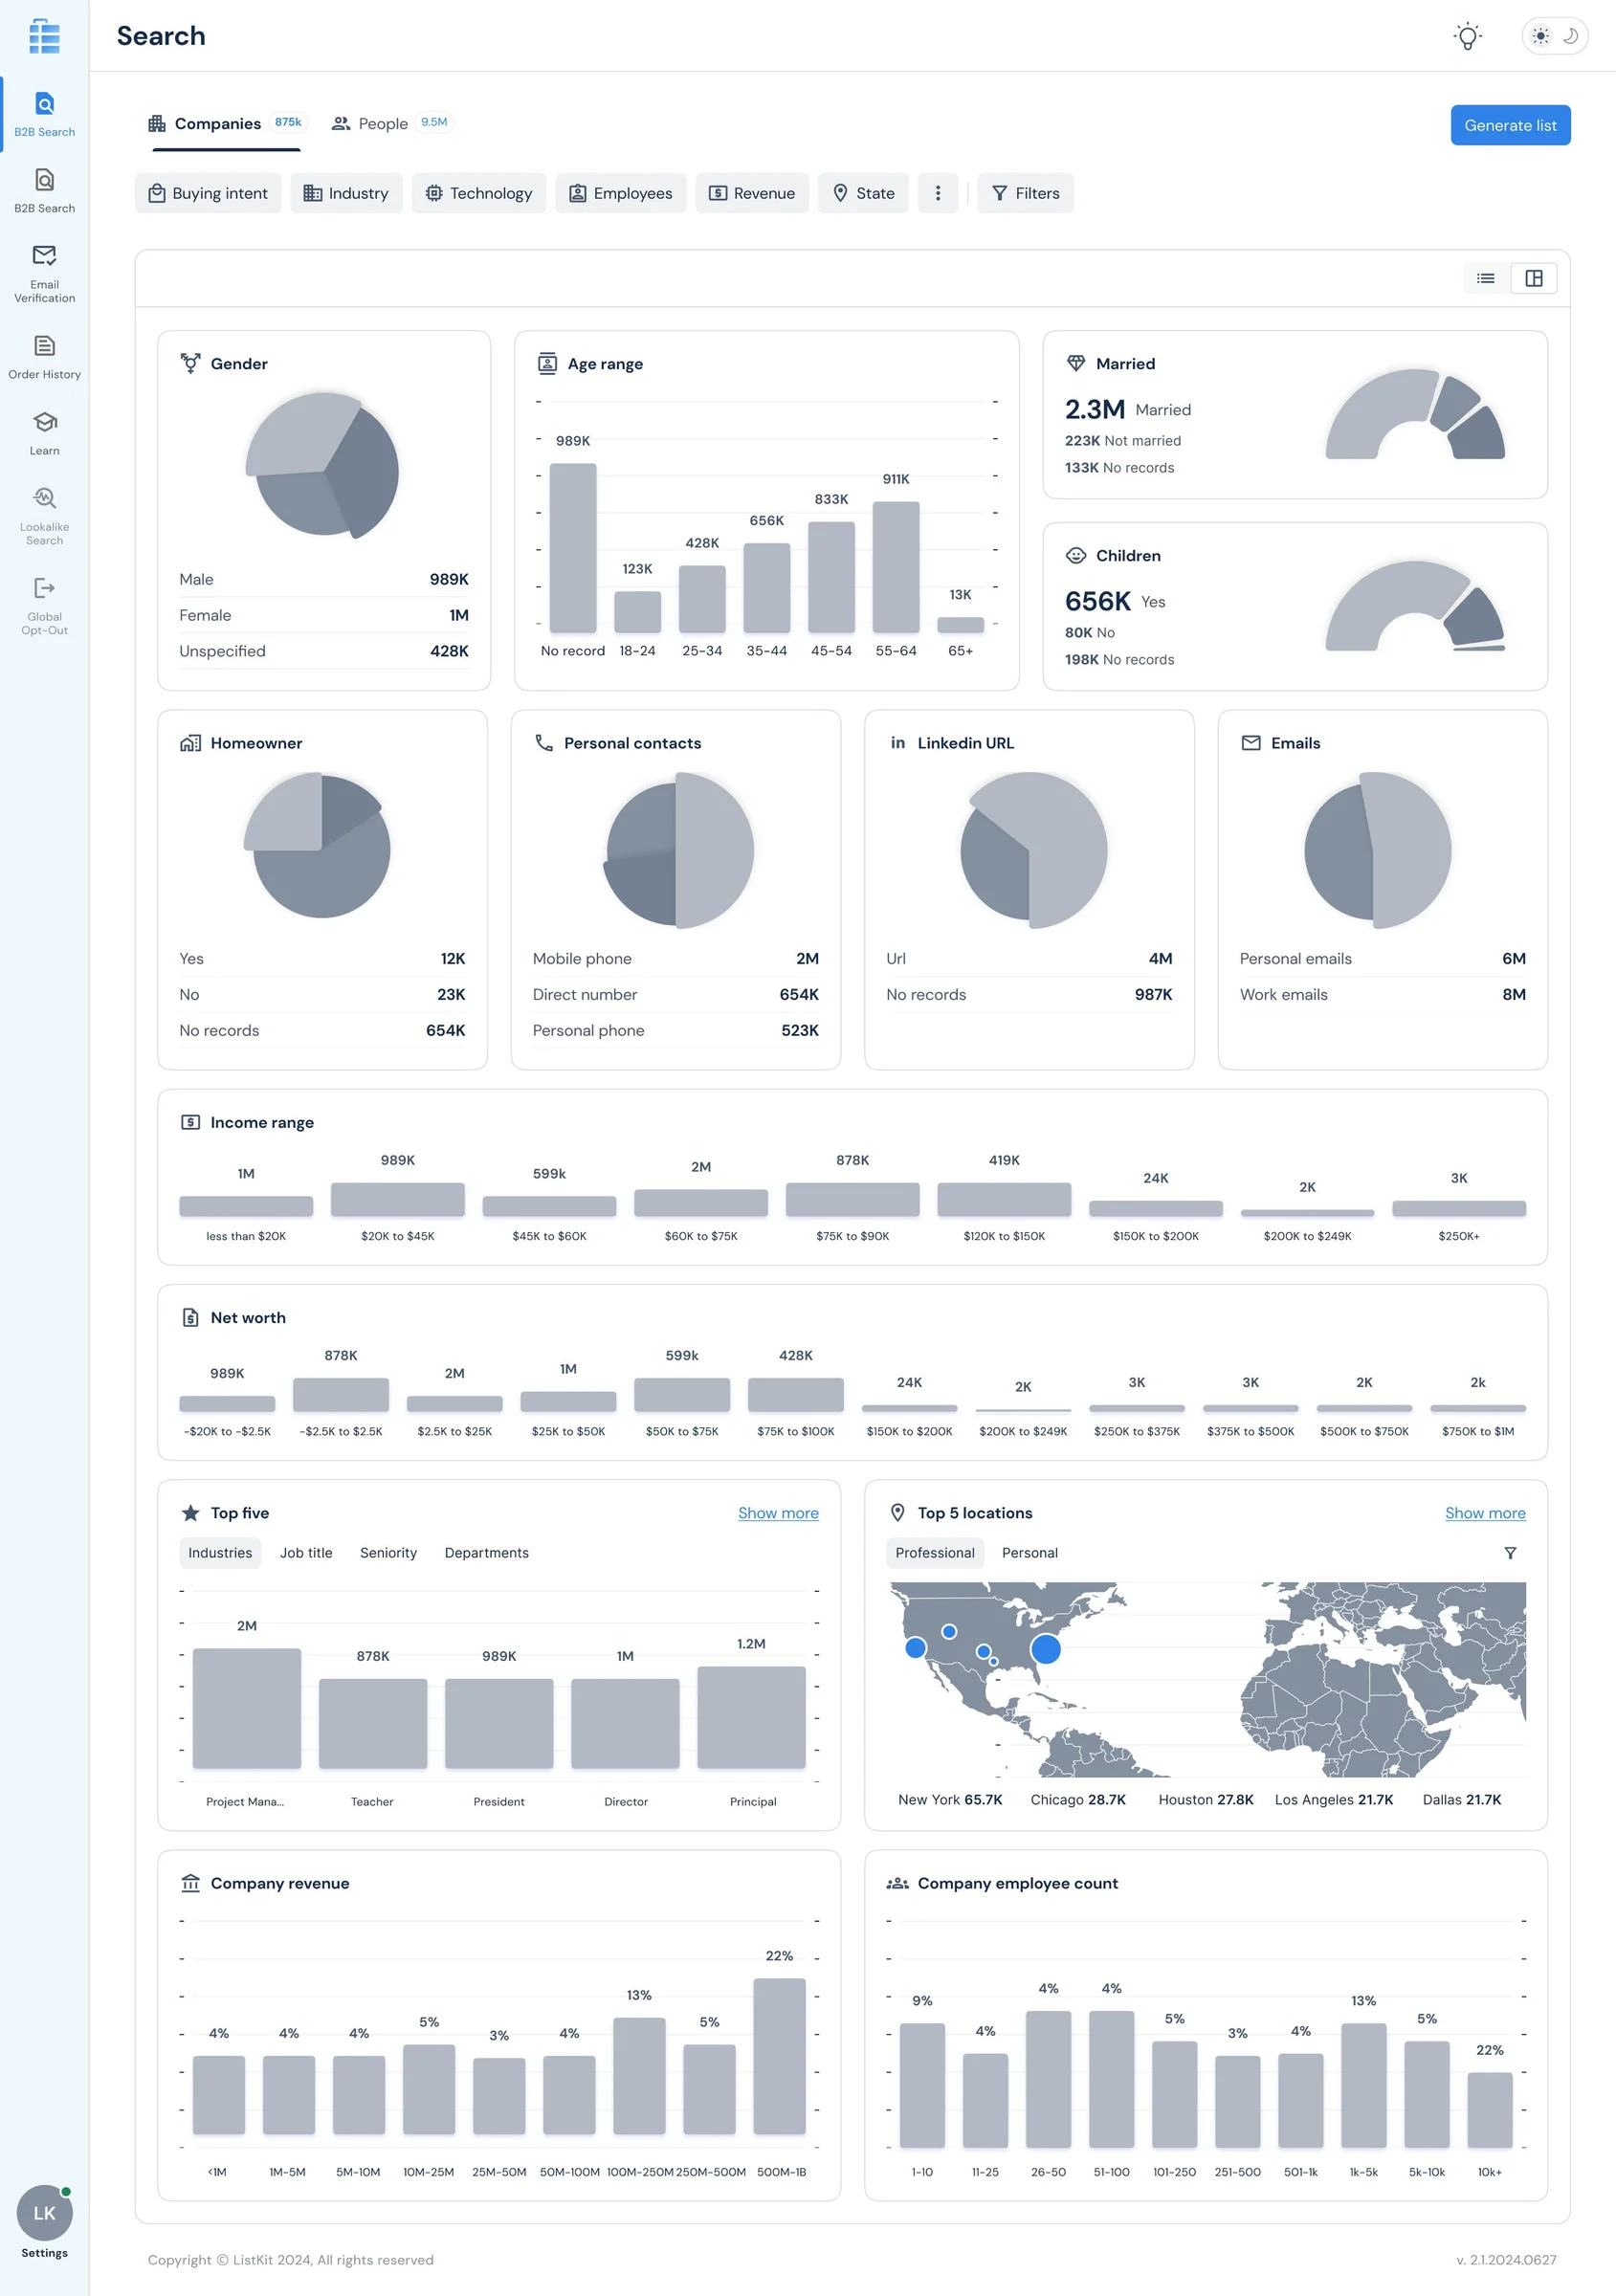Select the inactive second B2B Search sidebar item
1616x2296 pixels.
[x=44, y=190]
